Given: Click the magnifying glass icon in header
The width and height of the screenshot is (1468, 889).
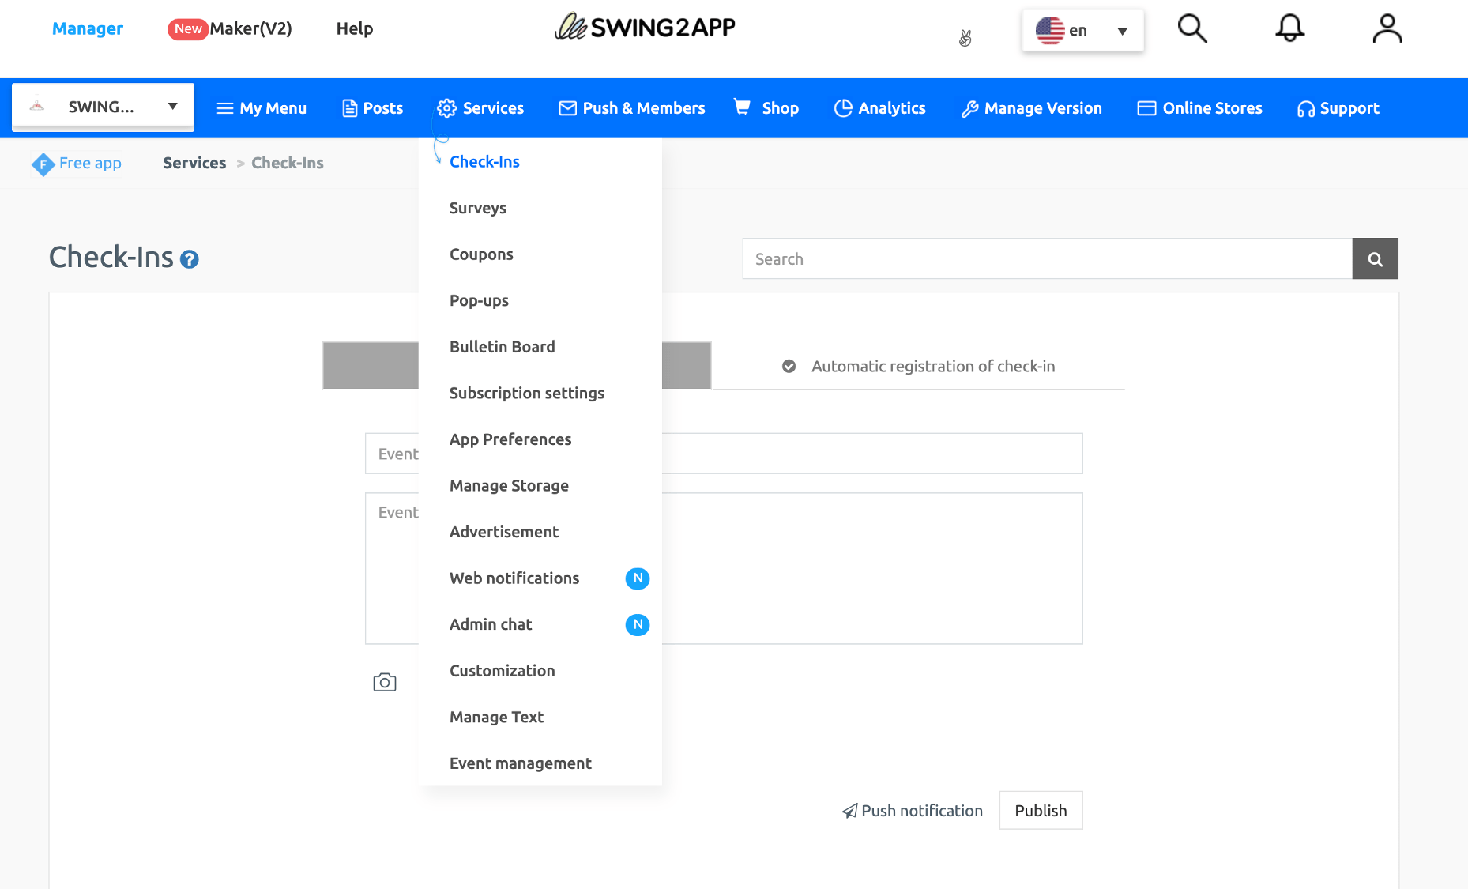Looking at the screenshot, I should 1192,29.
